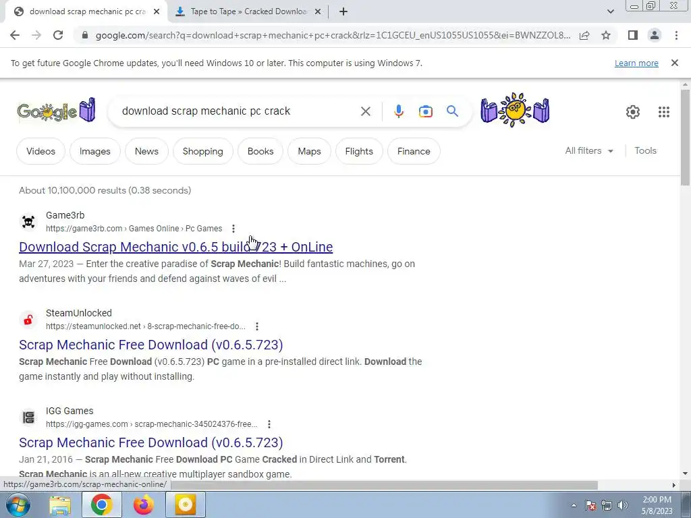Click the IGG Games favicon

[x=28, y=417]
